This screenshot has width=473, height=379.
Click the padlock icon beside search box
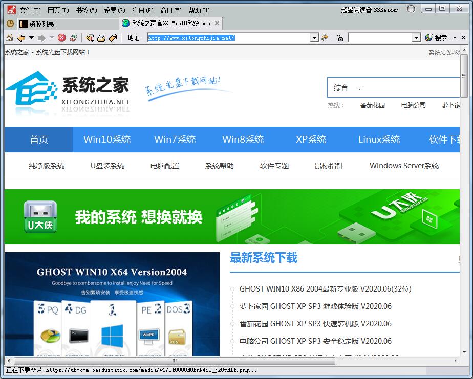340,38
